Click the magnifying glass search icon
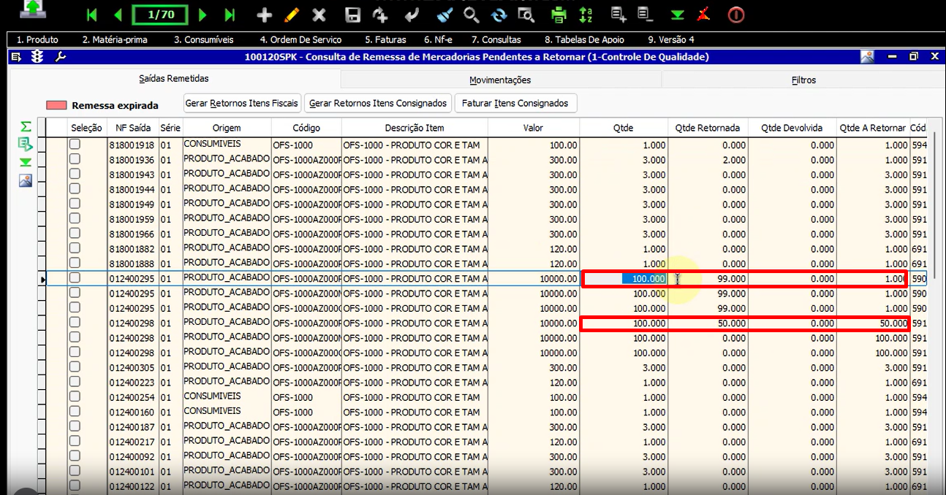The height and width of the screenshot is (495, 946). (472, 15)
